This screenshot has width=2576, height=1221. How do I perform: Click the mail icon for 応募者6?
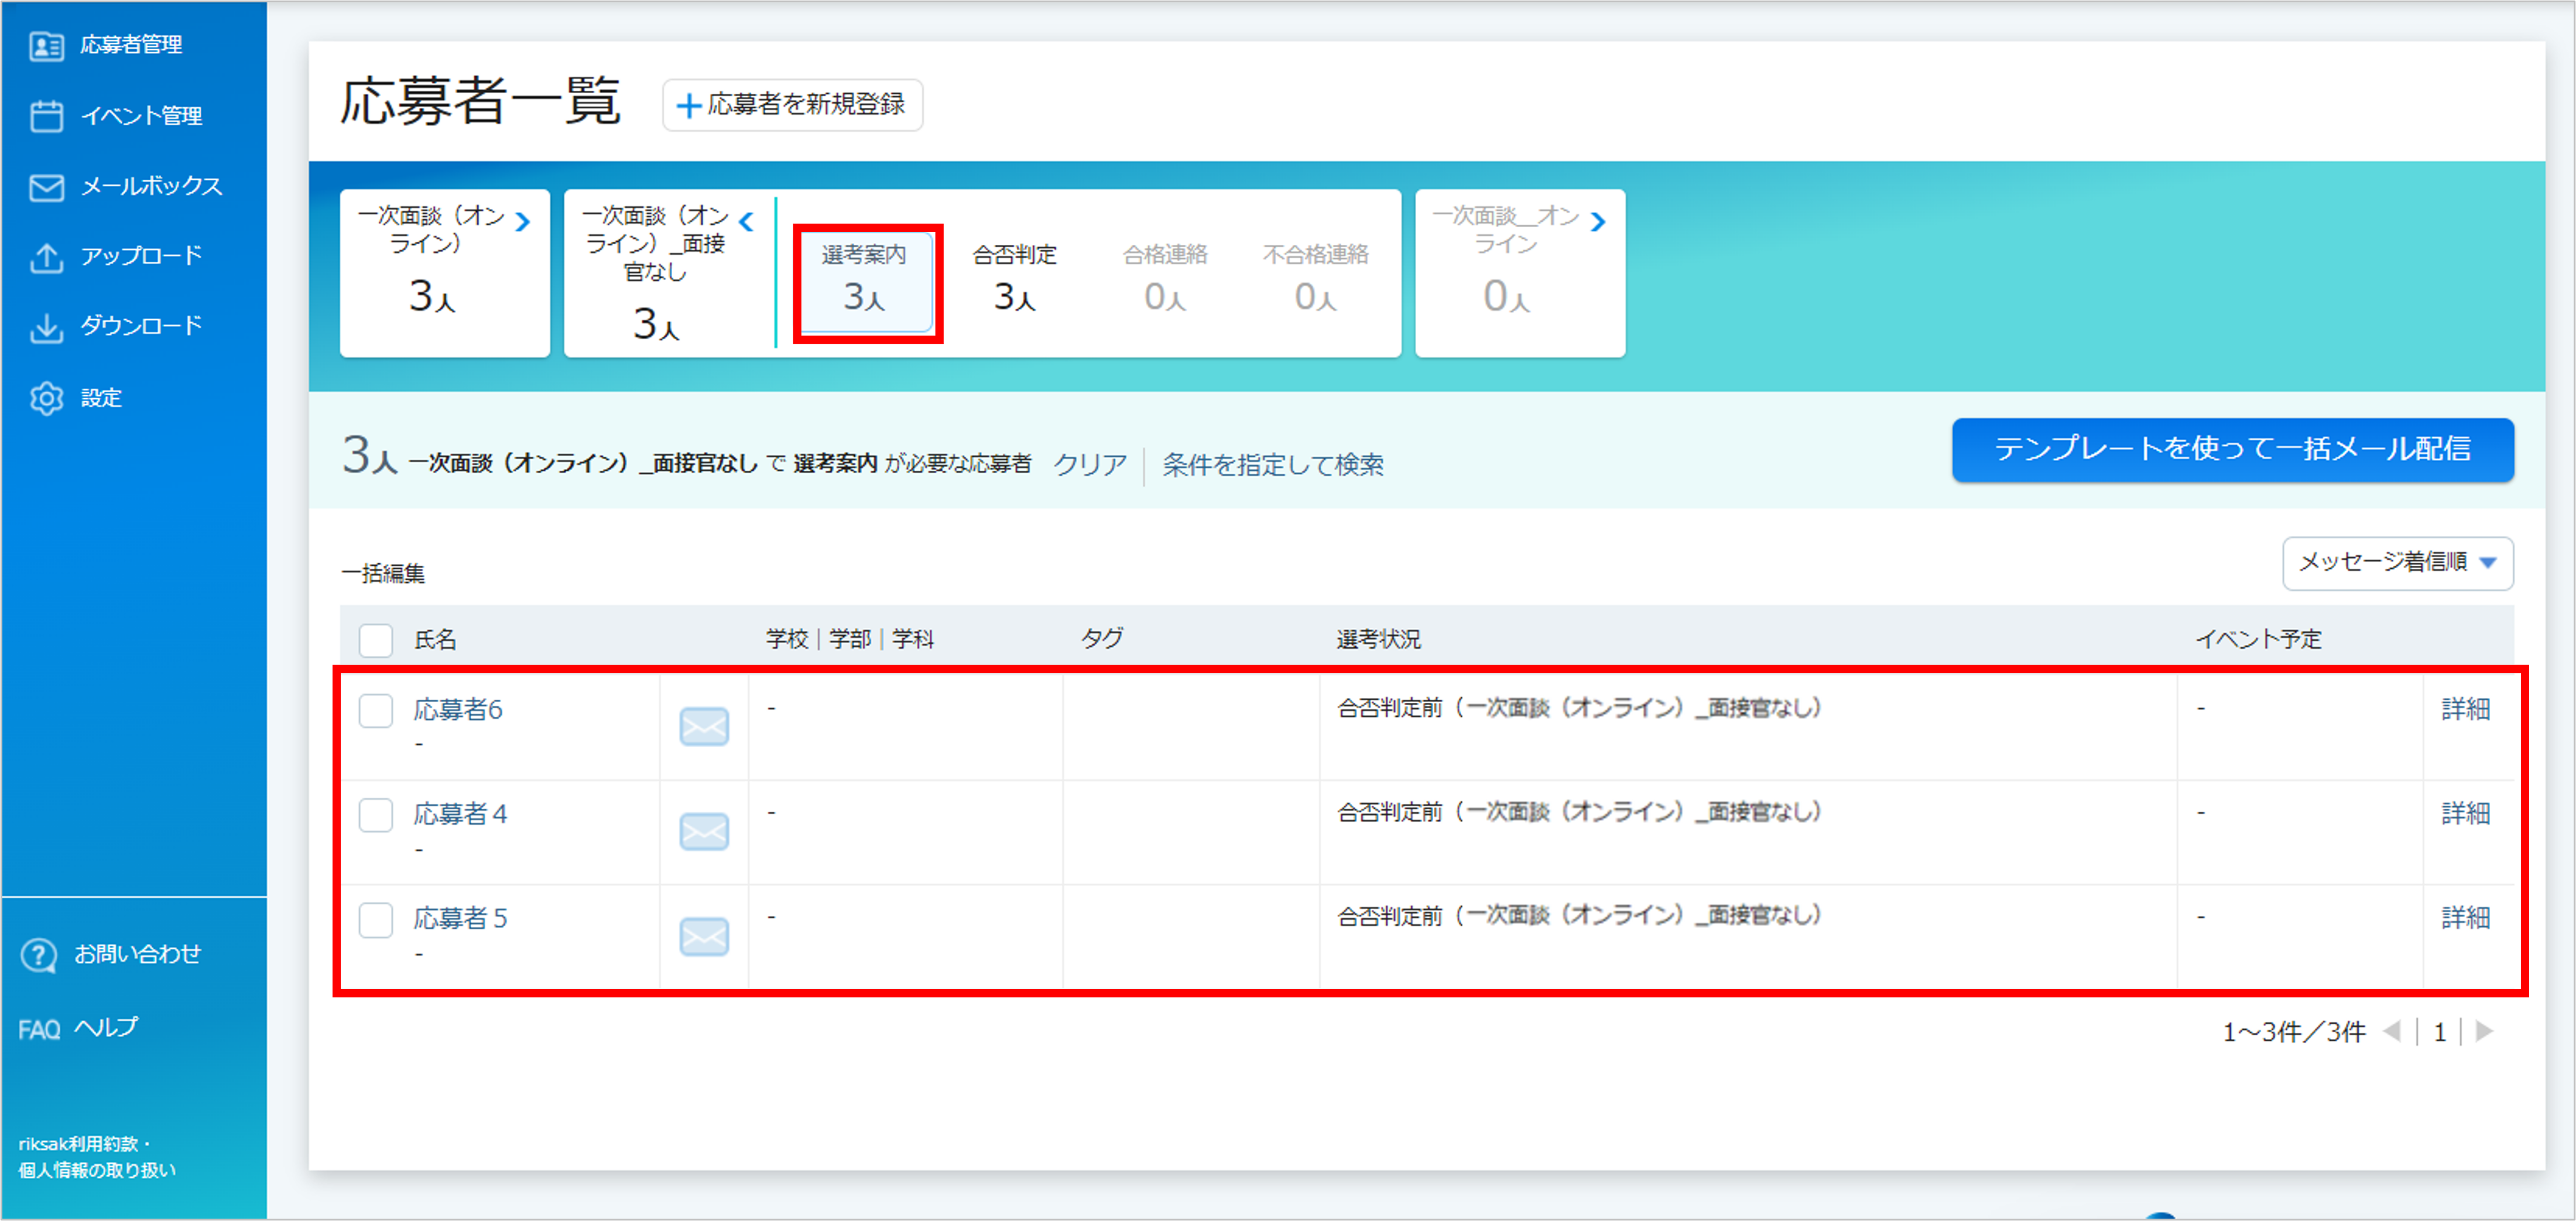point(704,726)
